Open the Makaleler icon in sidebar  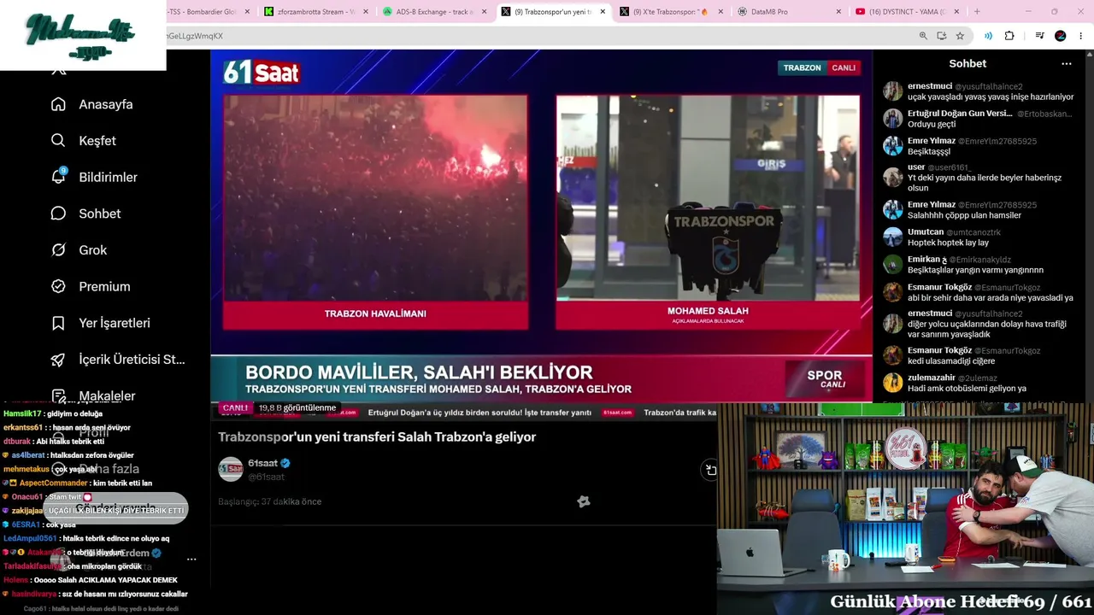[x=58, y=395]
